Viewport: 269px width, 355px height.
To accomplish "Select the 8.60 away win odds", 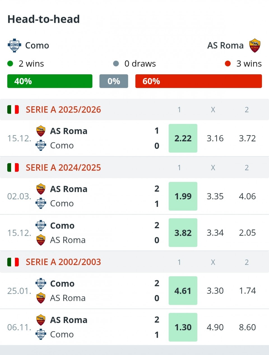I will click(247, 327).
